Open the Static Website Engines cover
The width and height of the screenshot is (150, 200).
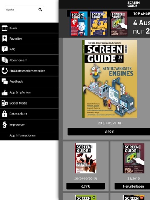(x=110, y=79)
